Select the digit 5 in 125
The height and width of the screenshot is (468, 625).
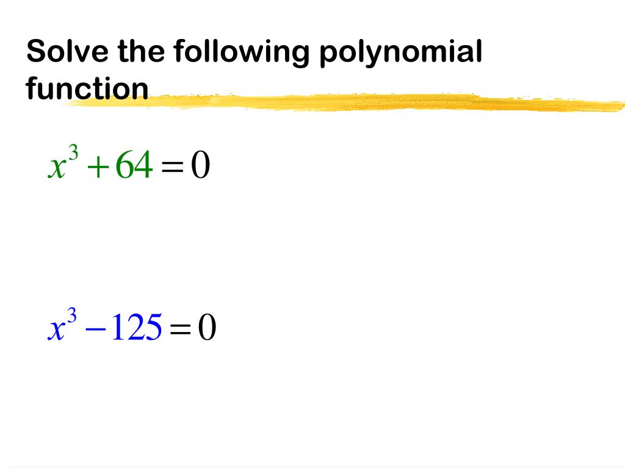point(152,327)
